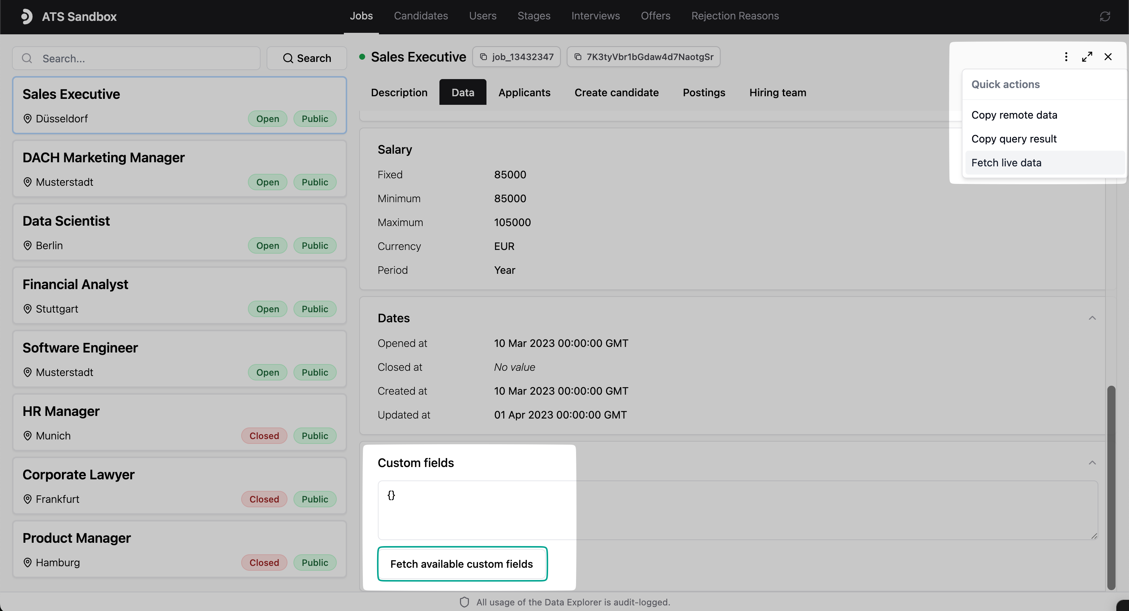This screenshot has width=1129, height=611.
Task: Open the Postings tab
Action: pyautogui.click(x=704, y=93)
